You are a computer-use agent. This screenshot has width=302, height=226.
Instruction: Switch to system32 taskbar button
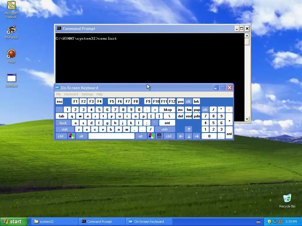click(x=55, y=222)
